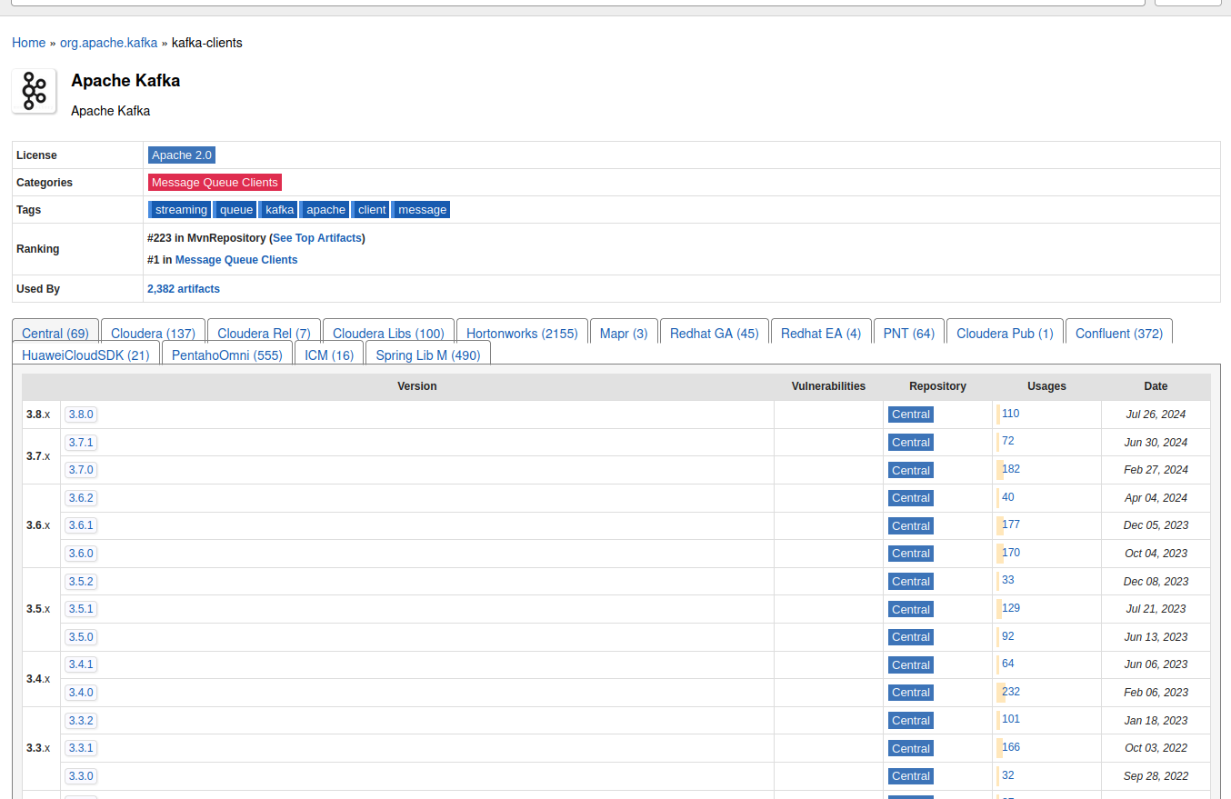The width and height of the screenshot is (1231, 799).
Task: Open version 3.7.0
Action: click(x=81, y=470)
